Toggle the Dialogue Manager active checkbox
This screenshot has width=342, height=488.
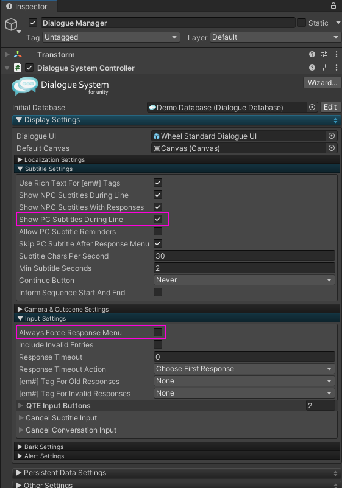(33, 23)
